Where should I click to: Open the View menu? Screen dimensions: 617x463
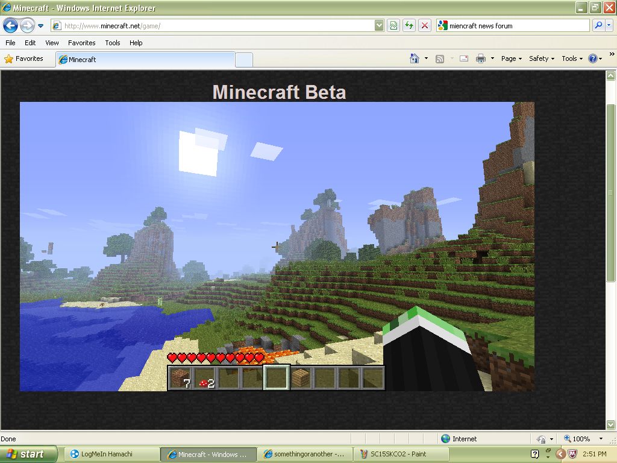pos(52,43)
